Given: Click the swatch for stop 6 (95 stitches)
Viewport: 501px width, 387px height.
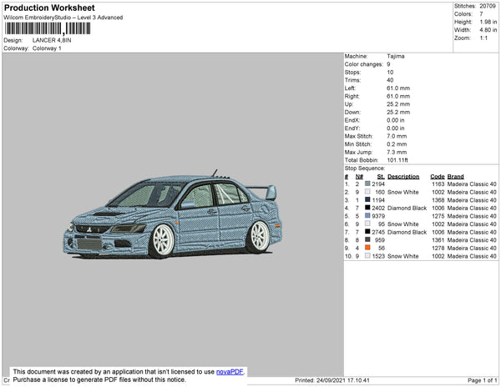Looking at the screenshot, I should (x=367, y=224).
